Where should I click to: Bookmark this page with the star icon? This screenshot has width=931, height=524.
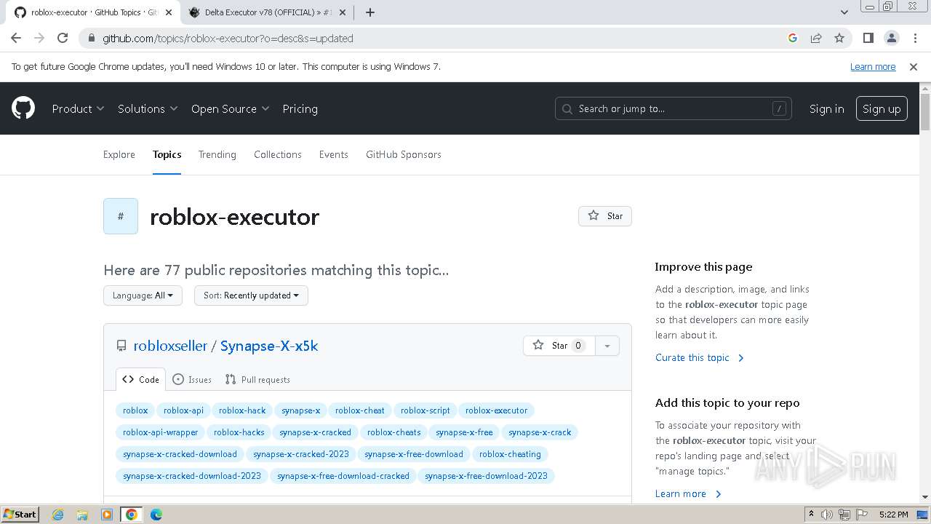[839, 38]
